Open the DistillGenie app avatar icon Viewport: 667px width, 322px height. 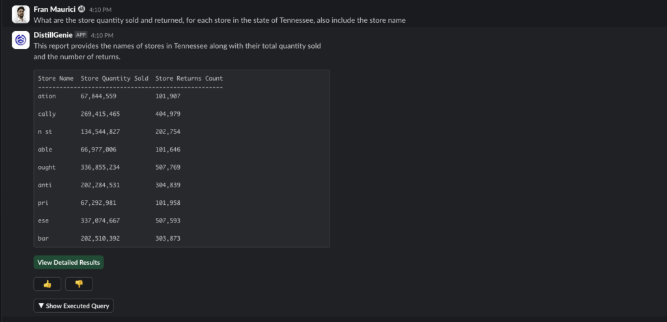pyautogui.click(x=20, y=40)
